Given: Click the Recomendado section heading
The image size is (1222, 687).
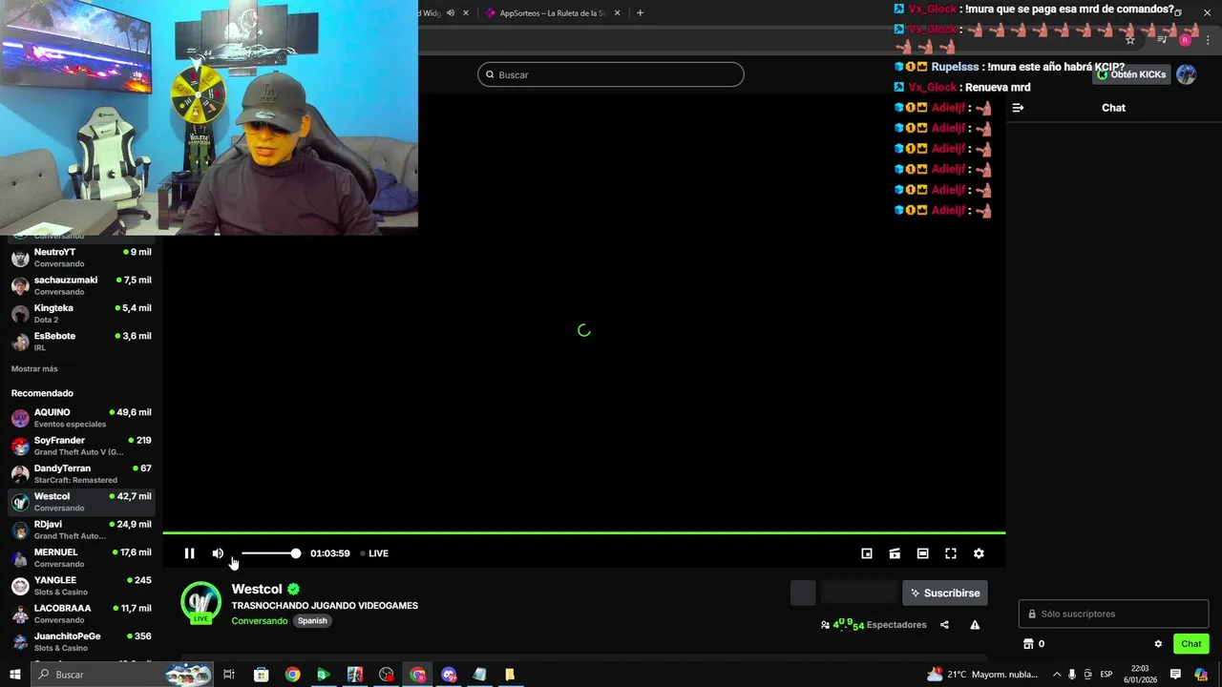Looking at the screenshot, I should click(42, 393).
